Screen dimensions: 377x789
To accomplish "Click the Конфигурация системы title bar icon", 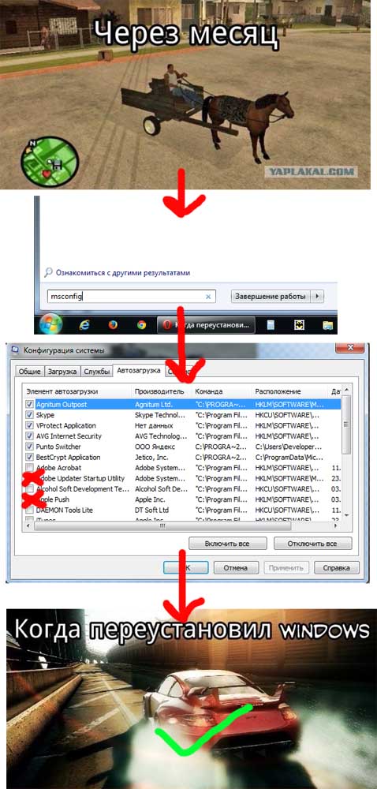I will click(14, 350).
